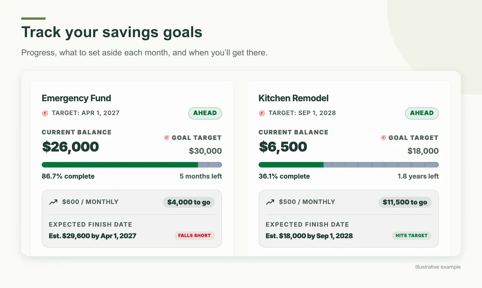Click Est. $29,600 by Apr 1, 2027 text

tap(93, 236)
